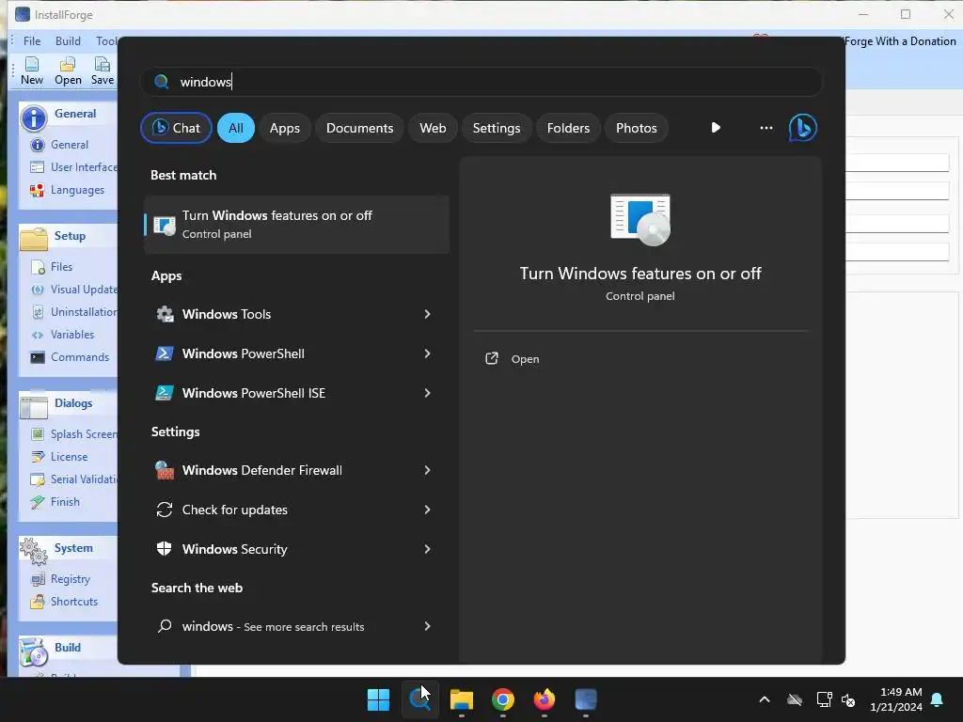Click the Windows PowerShell ISE icon

point(164,393)
